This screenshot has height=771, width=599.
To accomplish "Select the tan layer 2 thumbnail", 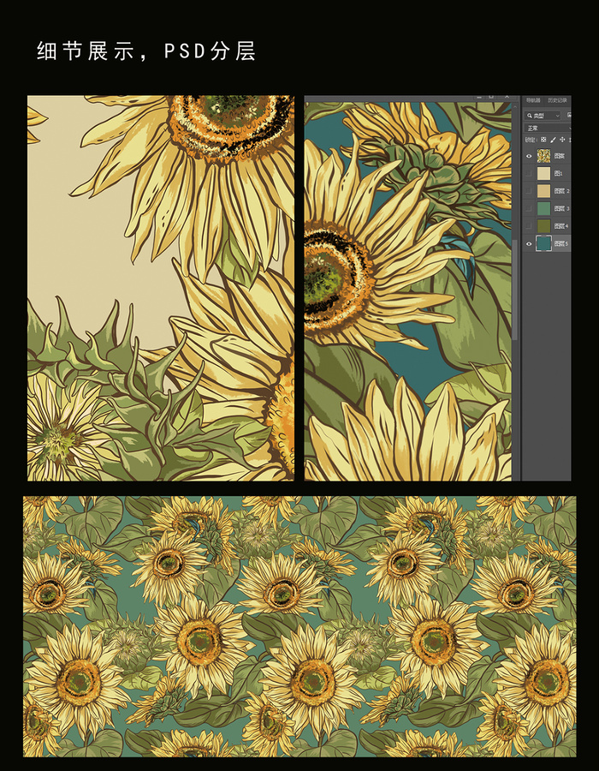I will pyautogui.click(x=543, y=191).
